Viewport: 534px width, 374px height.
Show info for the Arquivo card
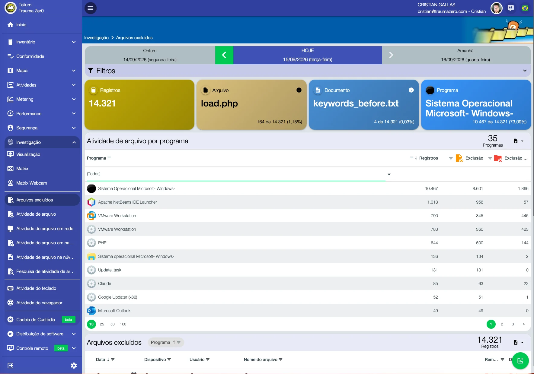point(299,90)
